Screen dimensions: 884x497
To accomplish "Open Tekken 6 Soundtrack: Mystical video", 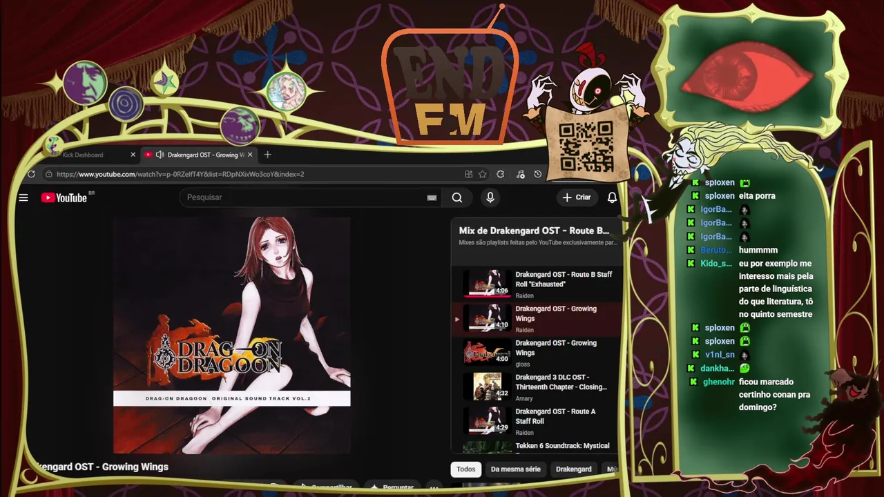I will 537,447.
